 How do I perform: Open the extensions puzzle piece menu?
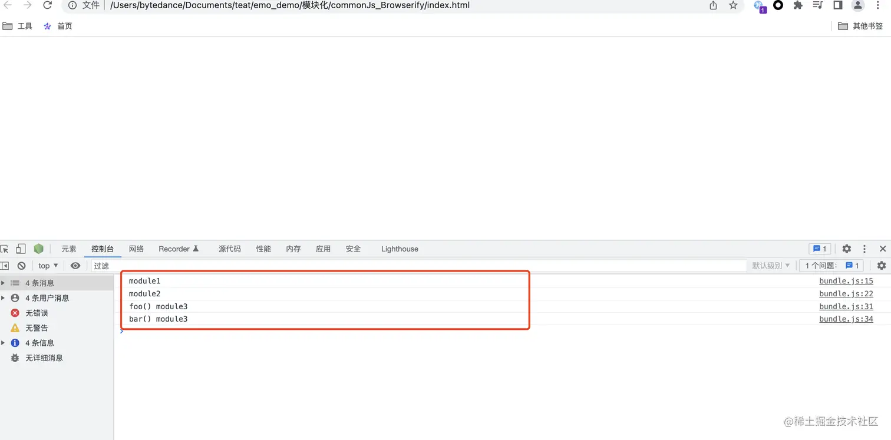coord(798,5)
